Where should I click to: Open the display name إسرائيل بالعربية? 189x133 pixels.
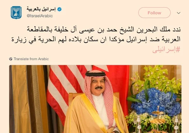41,9
